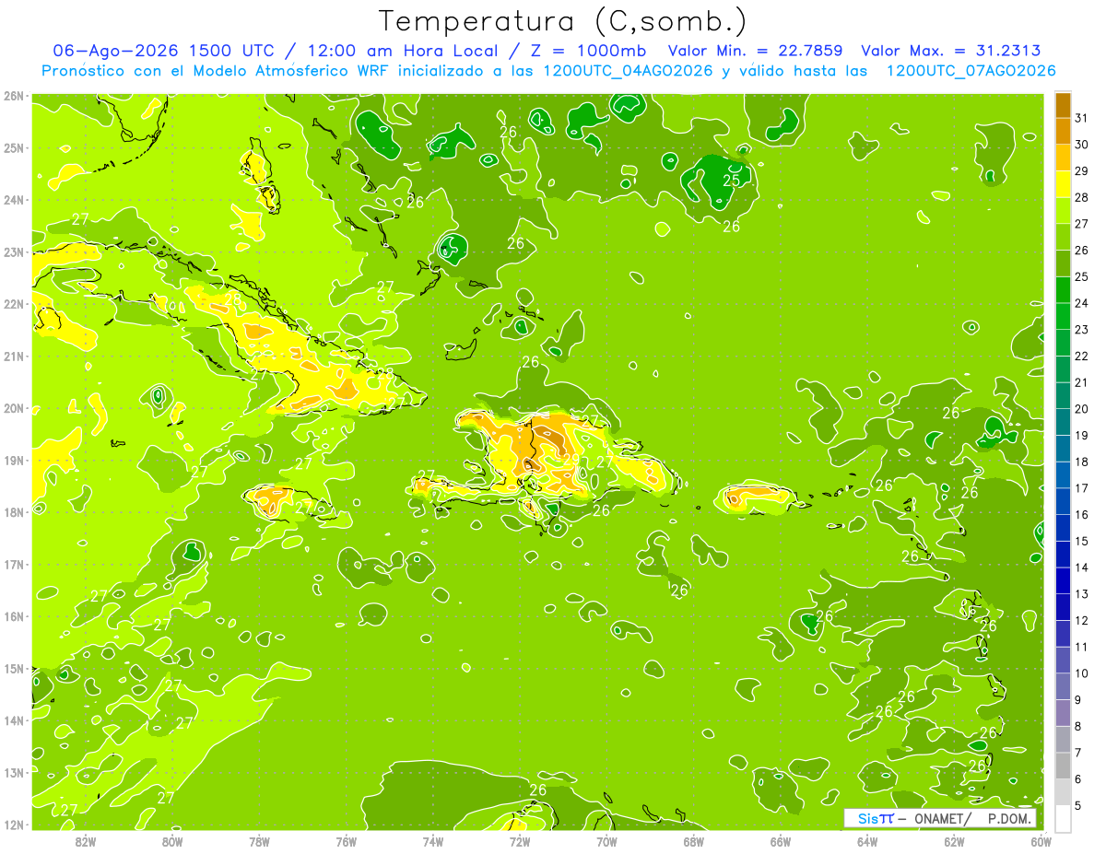
Task: Click the longitude axis label 82W
Action: point(86,842)
